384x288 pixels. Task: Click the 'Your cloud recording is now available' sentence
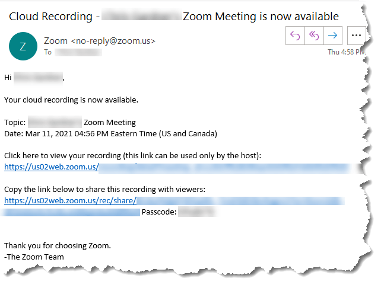tap(71, 100)
